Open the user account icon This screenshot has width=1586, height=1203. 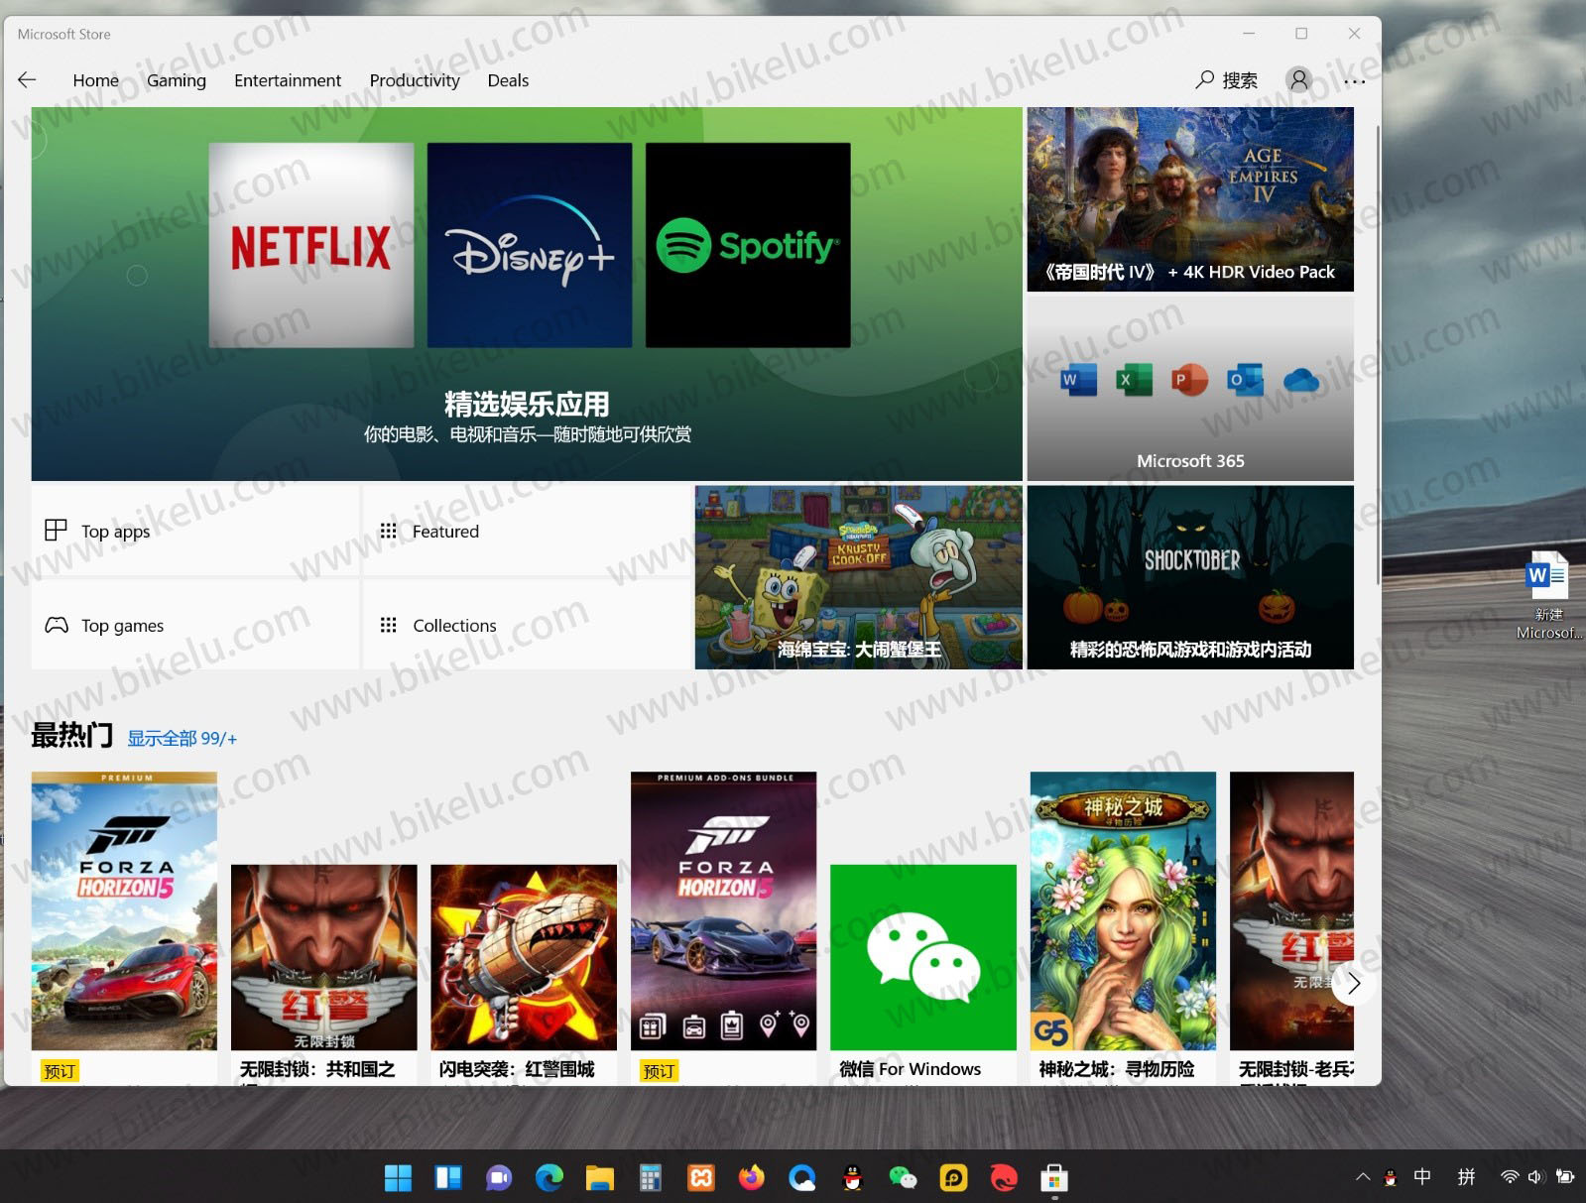1298,79
